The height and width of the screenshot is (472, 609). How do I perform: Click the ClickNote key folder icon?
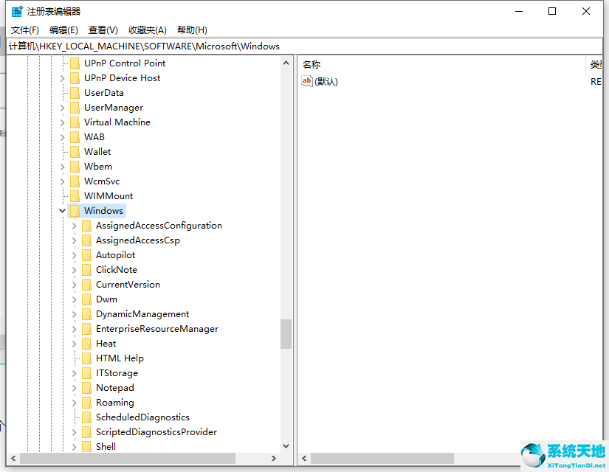pos(87,269)
